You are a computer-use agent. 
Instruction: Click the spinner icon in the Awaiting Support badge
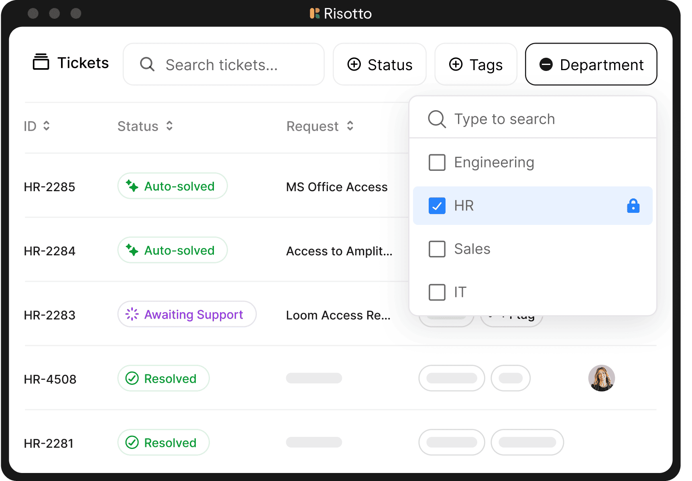(x=132, y=315)
